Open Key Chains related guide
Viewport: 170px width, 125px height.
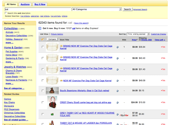(9, 103)
